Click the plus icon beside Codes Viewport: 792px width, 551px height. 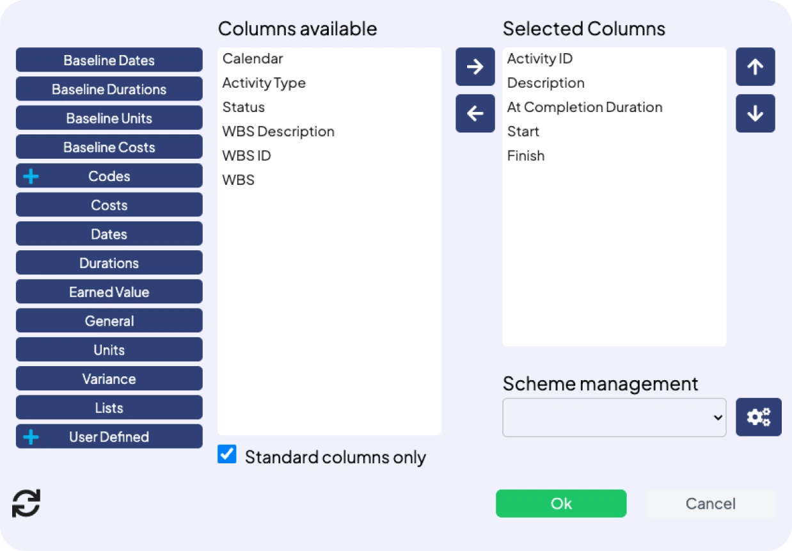pyautogui.click(x=30, y=176)
